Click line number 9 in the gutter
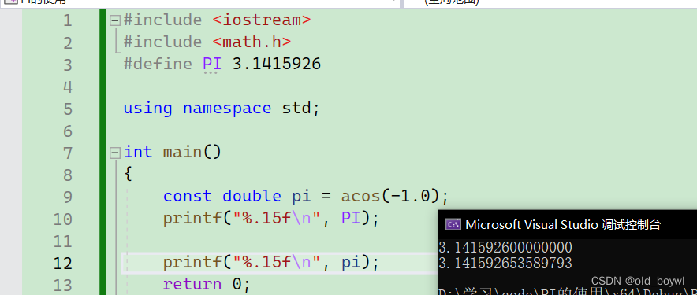This screenshot has width=697, height=295. (67, 197)
